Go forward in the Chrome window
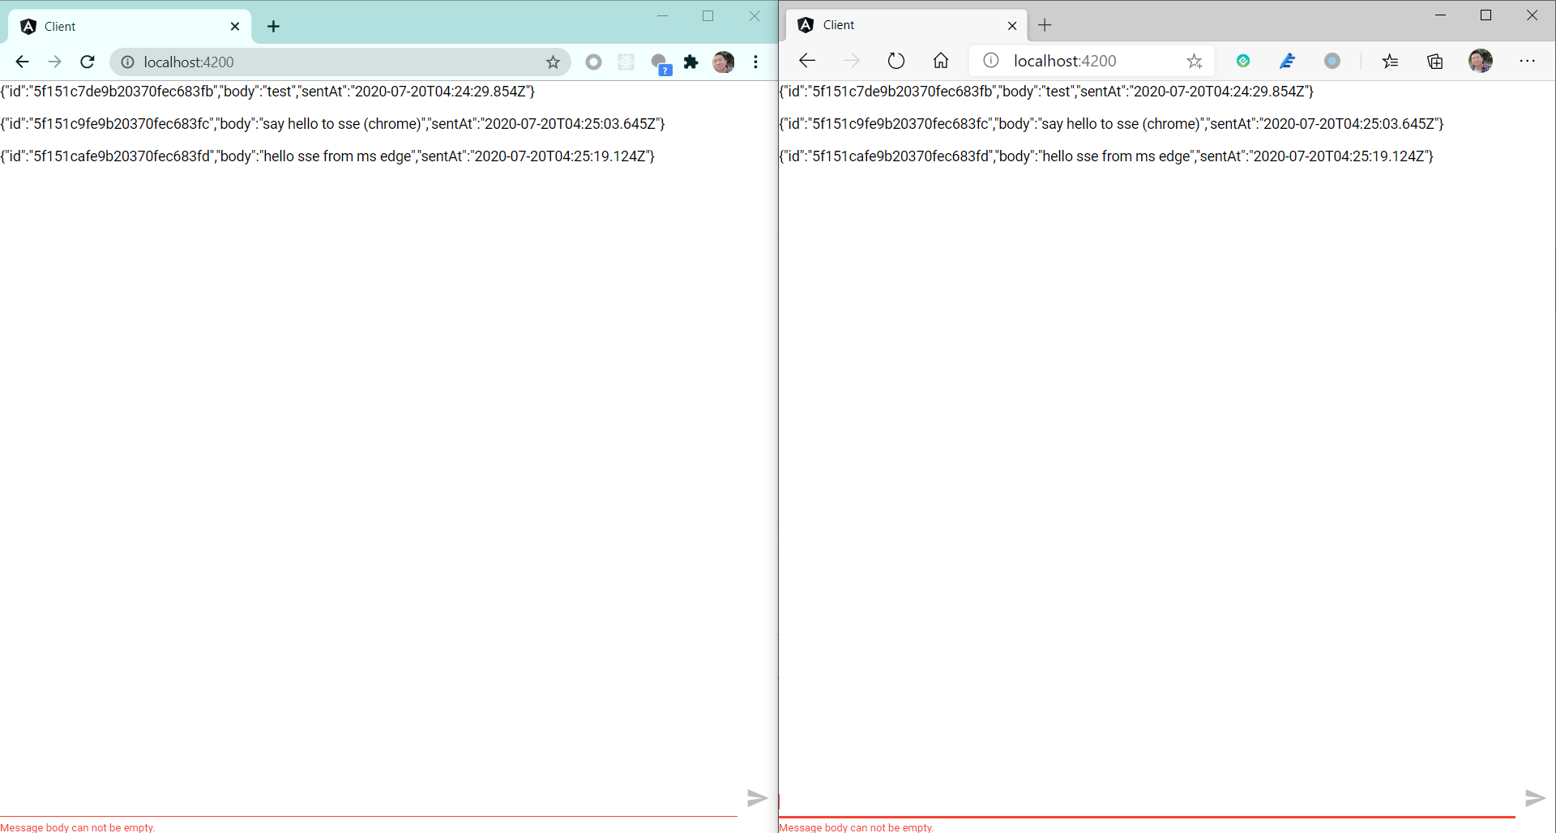Image resolution: width=1556 pixels, height=833 pixels. [x=54, y=62]
